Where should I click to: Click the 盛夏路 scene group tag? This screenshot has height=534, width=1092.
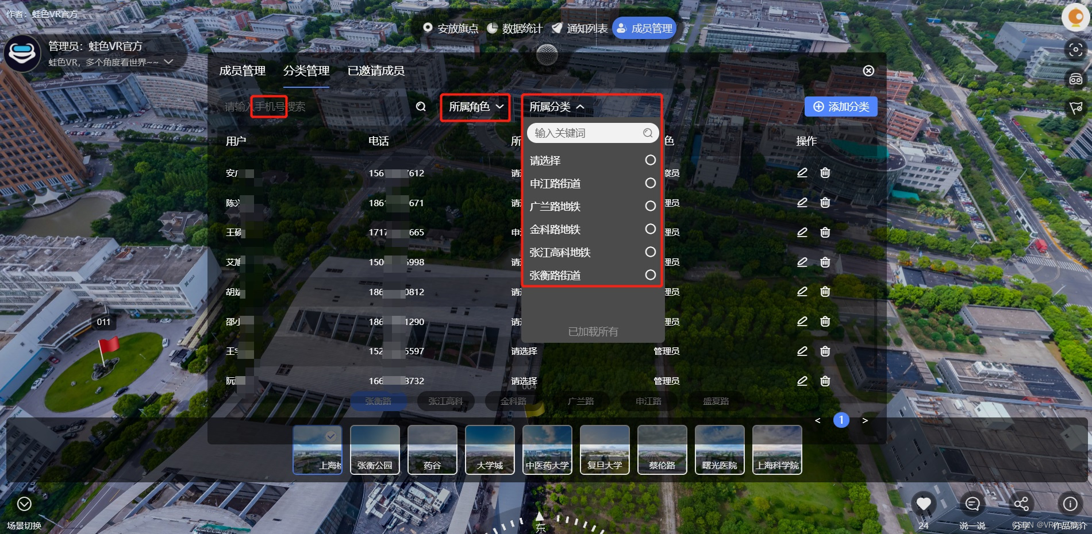[716, 401]
